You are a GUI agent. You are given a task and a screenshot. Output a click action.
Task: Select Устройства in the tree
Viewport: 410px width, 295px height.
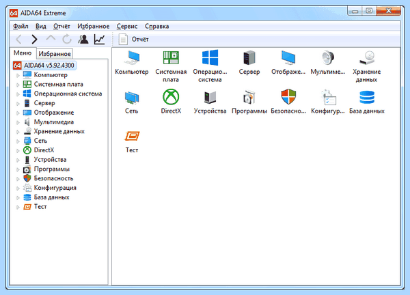(50, 160)
